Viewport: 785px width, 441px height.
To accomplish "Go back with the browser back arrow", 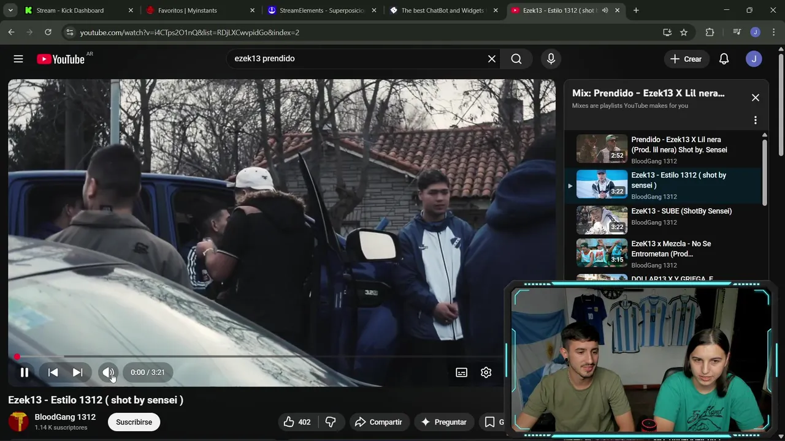I will click(x=11, y=32).
